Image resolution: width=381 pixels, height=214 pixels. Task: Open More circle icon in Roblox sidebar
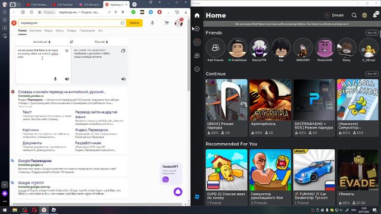197,69
